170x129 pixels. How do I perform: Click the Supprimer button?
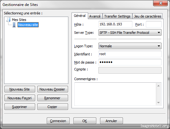pyautogui.click(x=20, y=107)
